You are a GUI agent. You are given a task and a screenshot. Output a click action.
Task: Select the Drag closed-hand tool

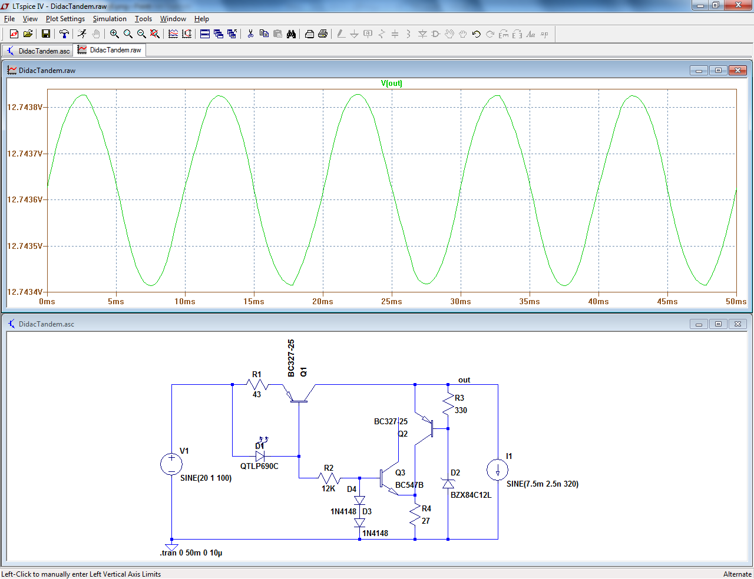[x=463, y=34]
